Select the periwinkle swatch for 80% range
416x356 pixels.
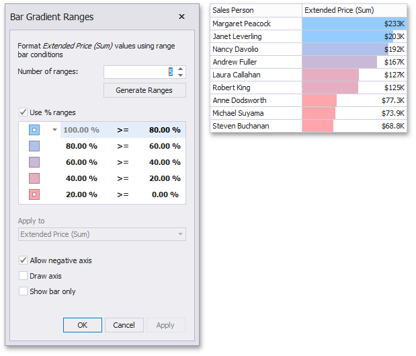(x=34, y=146)
